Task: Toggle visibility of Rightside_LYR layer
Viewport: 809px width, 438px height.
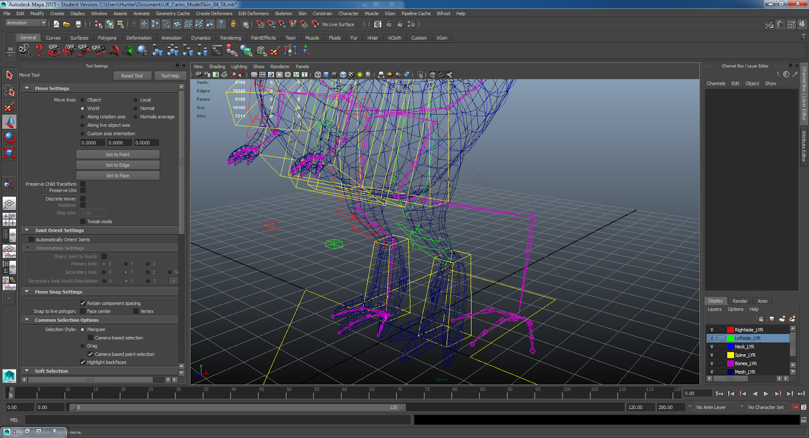Action: 712,330
